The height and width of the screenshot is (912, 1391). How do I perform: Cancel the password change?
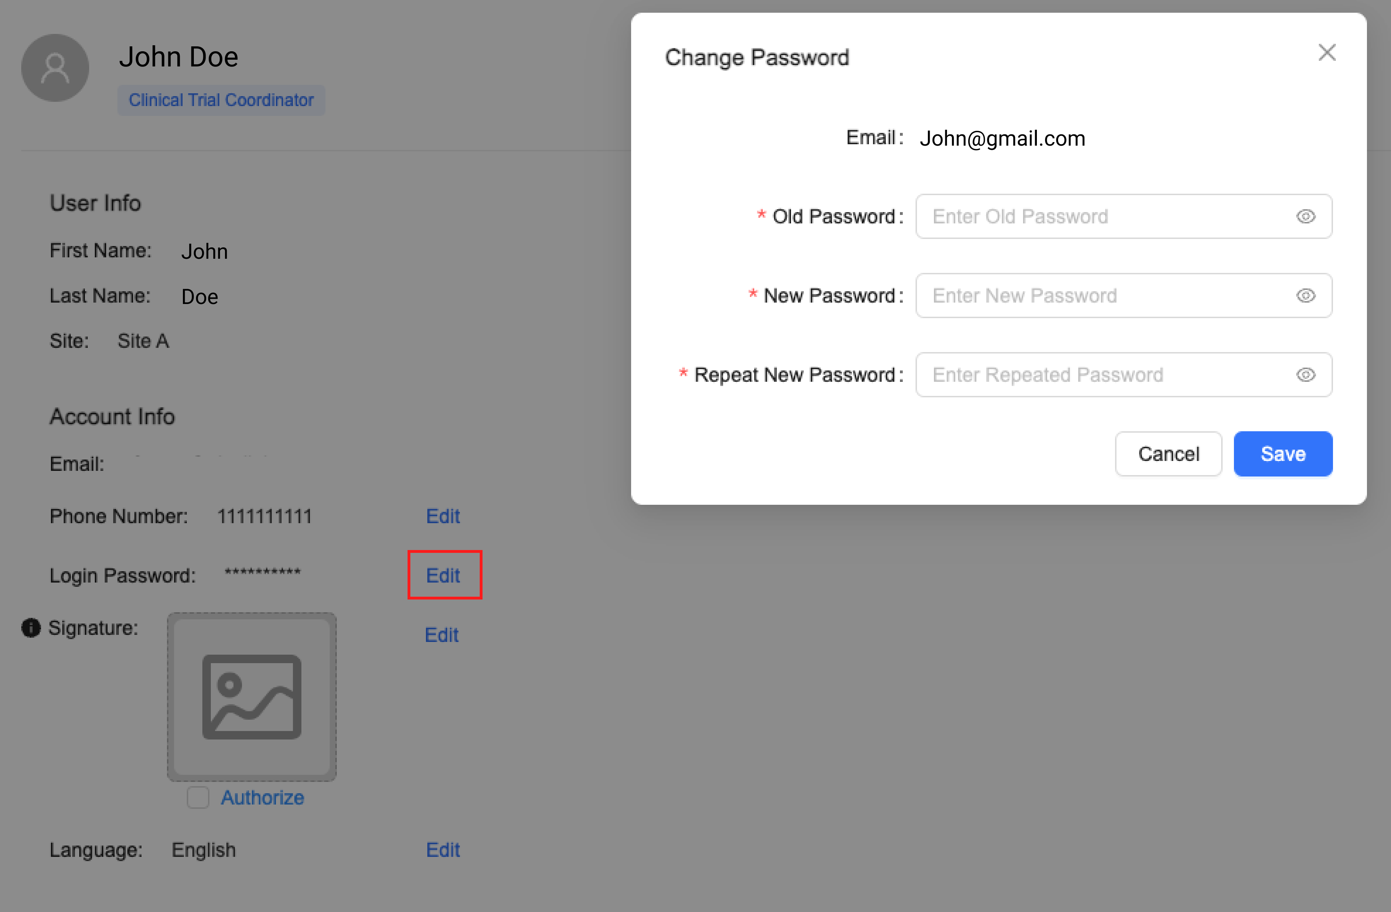tap(1168, 454)
